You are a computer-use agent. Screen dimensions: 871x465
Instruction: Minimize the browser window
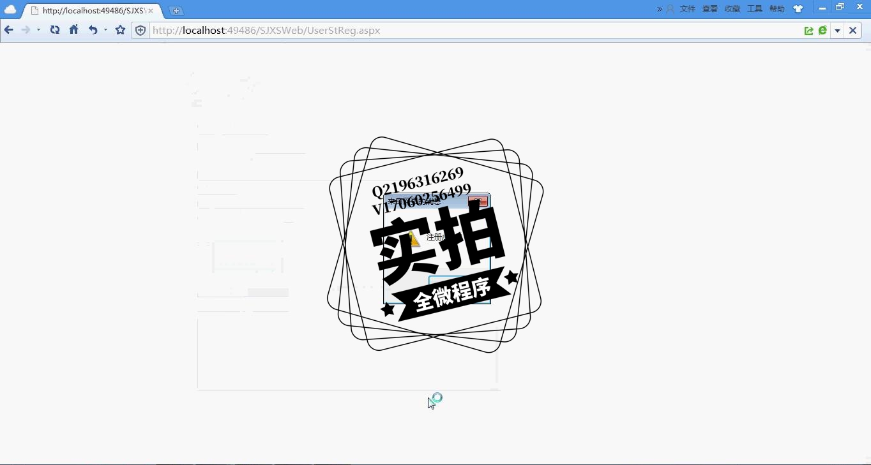point(822,8)
